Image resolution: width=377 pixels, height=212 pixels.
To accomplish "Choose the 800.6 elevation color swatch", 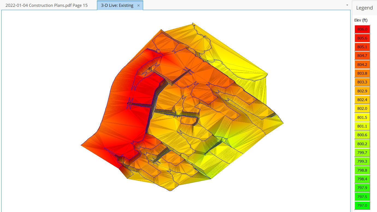I will (362, 135).
